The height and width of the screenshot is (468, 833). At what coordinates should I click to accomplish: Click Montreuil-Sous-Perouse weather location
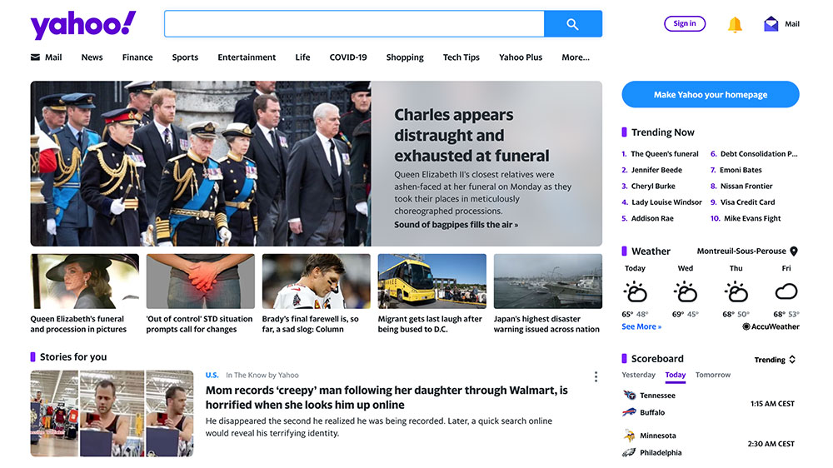741,251
